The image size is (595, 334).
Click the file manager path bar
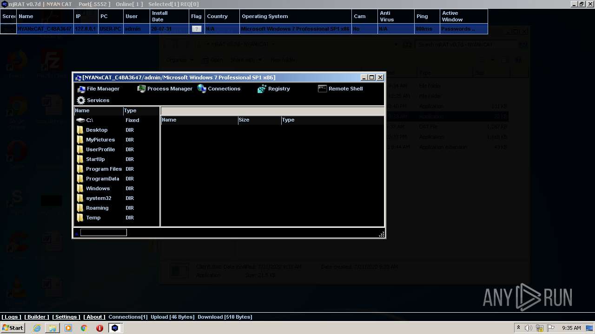tap(272, 111)
